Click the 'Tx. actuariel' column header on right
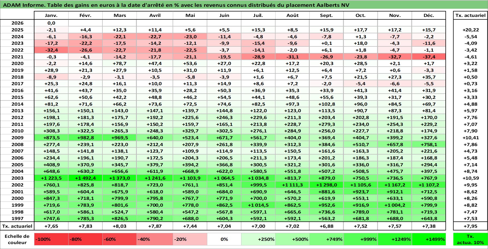The image size is (488, 249). [470, 15]
